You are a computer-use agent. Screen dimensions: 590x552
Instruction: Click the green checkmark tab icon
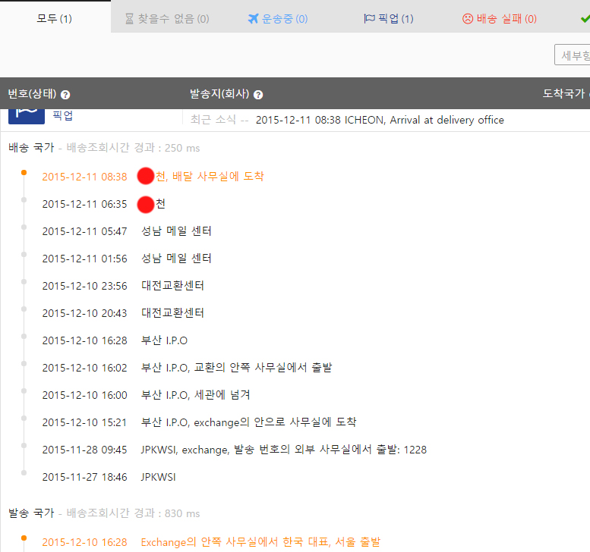(x=584, y=18)
